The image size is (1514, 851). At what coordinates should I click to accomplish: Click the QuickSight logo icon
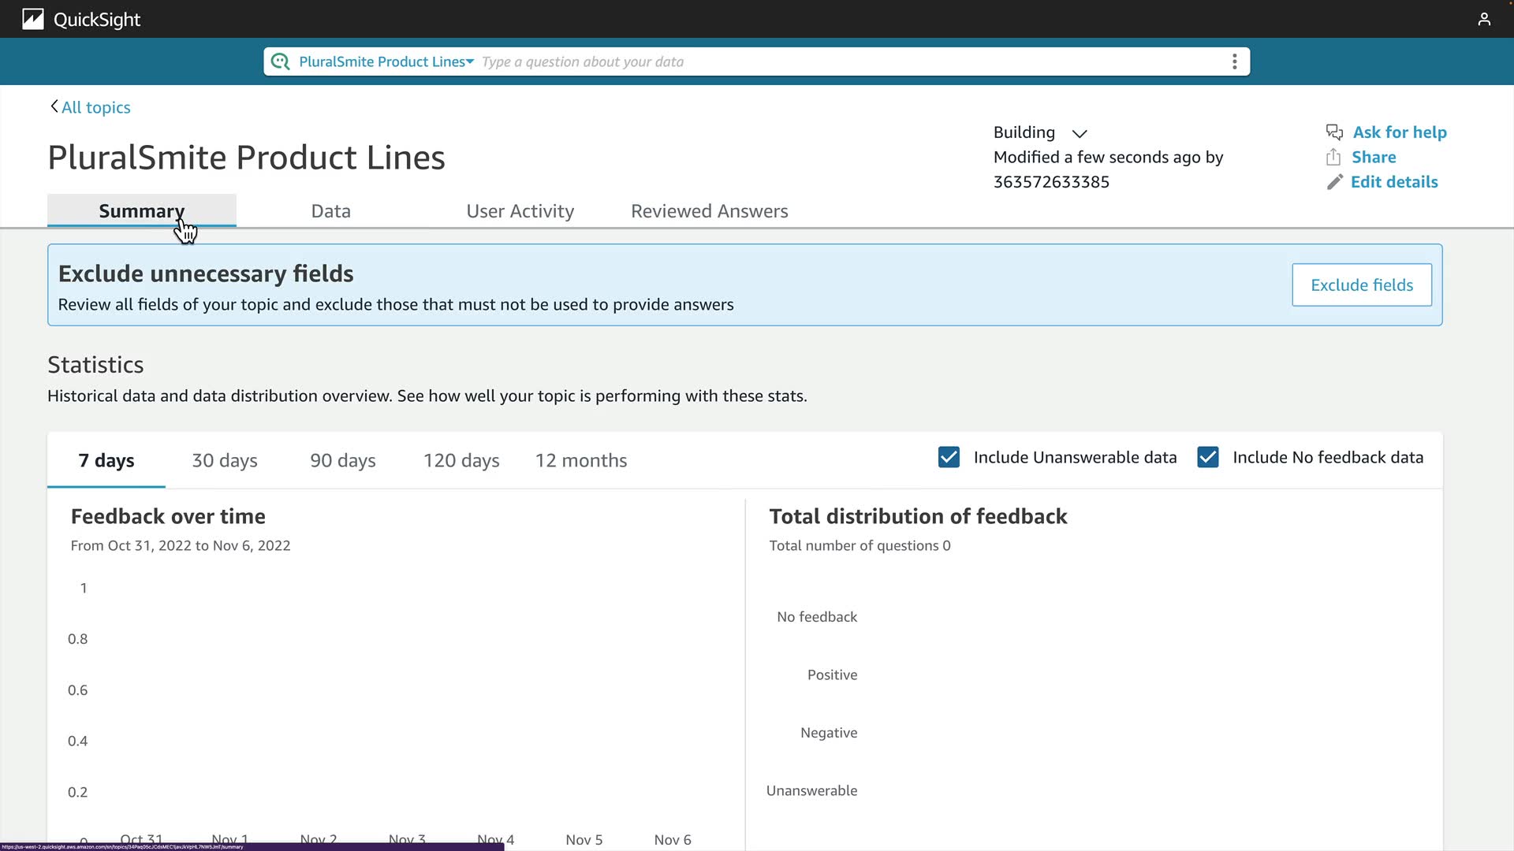tap(32, 19)
